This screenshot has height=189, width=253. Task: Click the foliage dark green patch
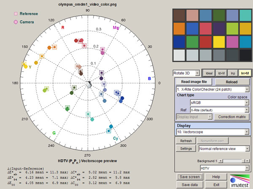[x=219, y=15]
